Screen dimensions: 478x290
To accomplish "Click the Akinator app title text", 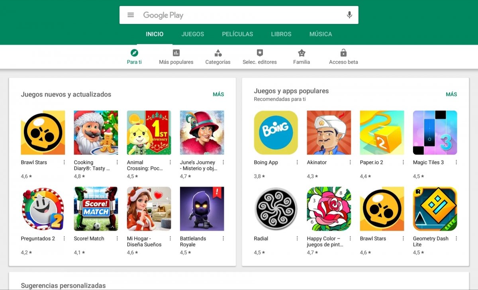I will [317, 162].
